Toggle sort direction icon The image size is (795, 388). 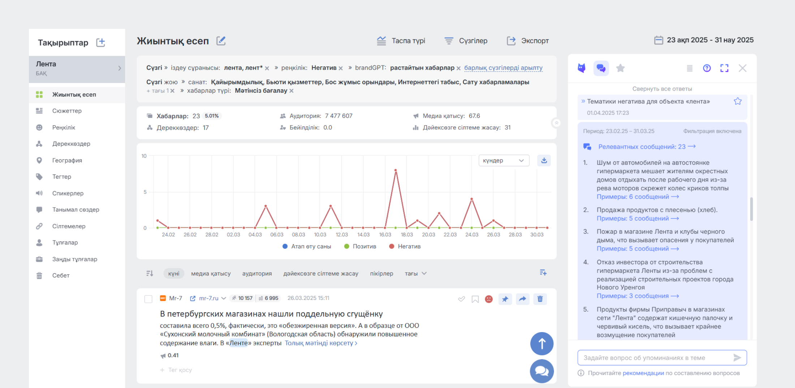coord(150,274)
